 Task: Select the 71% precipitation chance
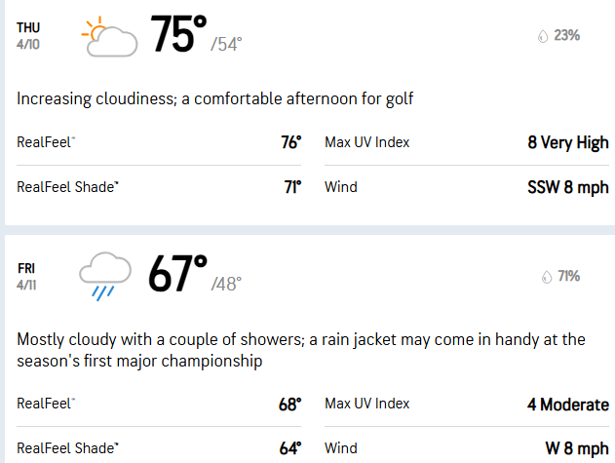pos(569,276)
